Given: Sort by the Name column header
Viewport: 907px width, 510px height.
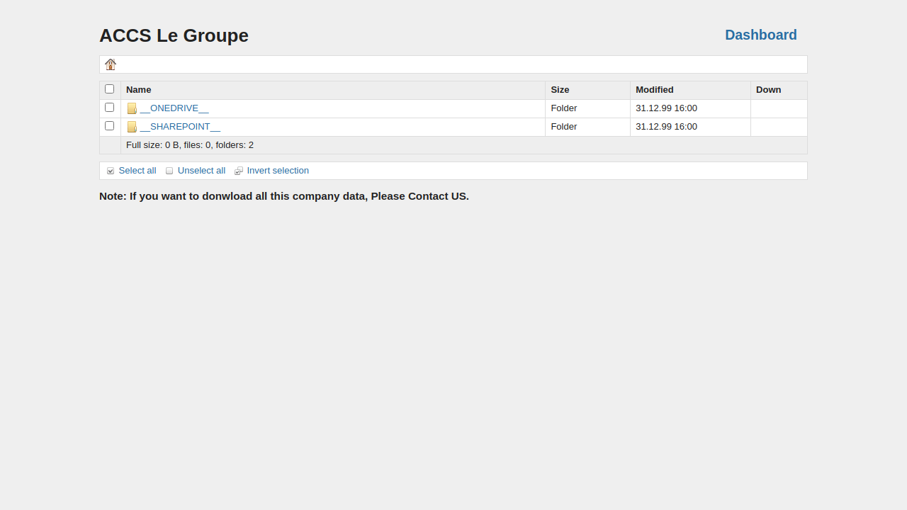Looking at the screenshot, I should pyautogui.click(x=139, y=90).
